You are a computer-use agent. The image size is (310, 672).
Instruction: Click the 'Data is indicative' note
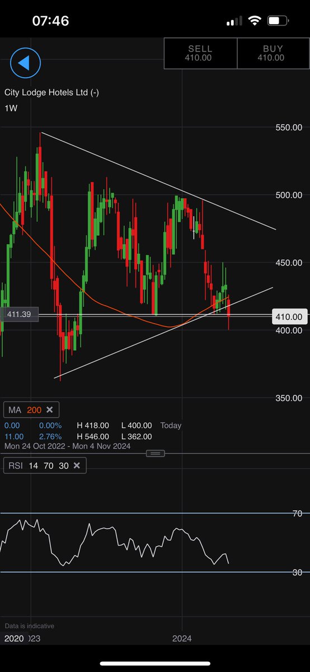[x=30, y=626]
